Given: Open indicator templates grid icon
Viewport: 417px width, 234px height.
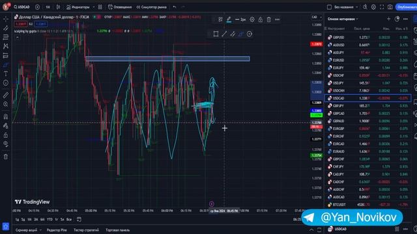Looking at the screenshot, I should tap(100, 7).
